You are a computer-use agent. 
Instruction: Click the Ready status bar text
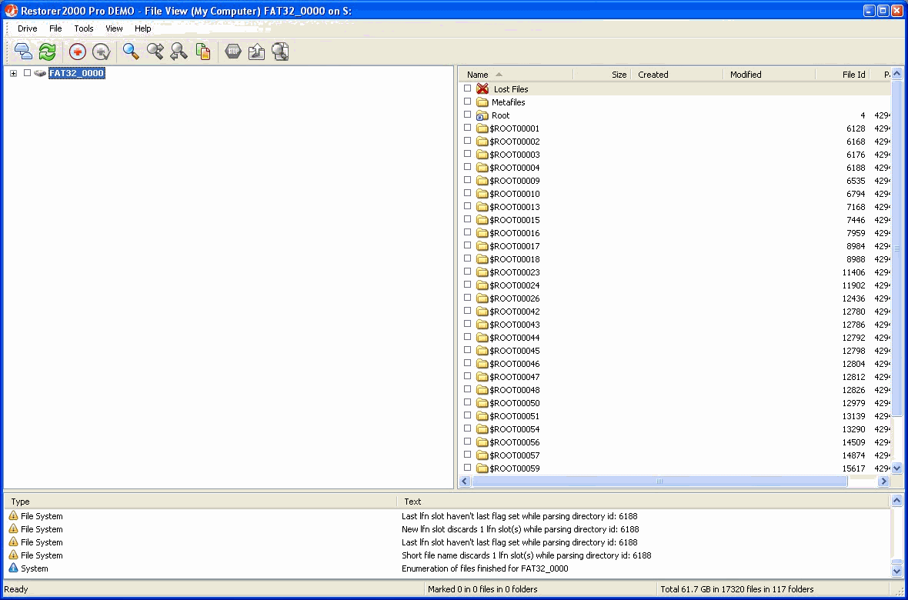point(16,589)
